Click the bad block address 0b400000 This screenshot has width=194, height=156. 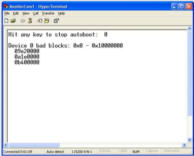(x=27, y=62)
